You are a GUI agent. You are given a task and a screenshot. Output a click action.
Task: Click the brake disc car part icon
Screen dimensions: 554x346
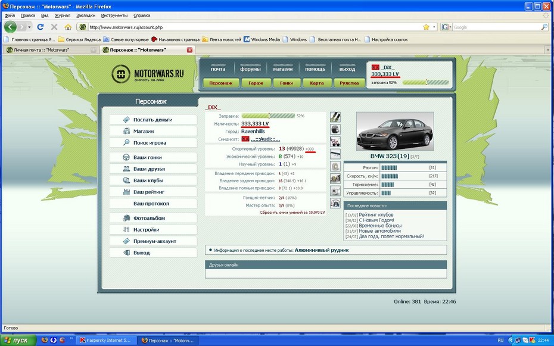click(x=335, y=166)
